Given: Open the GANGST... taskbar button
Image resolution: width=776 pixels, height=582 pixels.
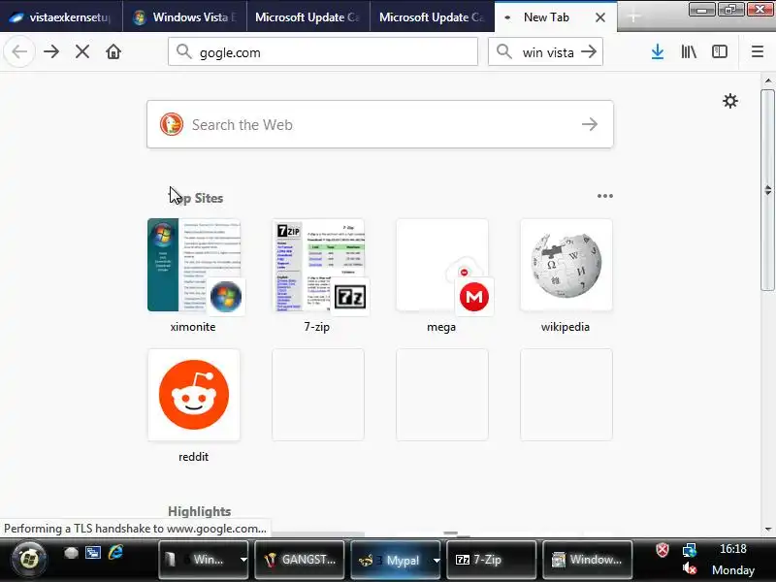Looking at the screenshot, I should coord(300,560).
